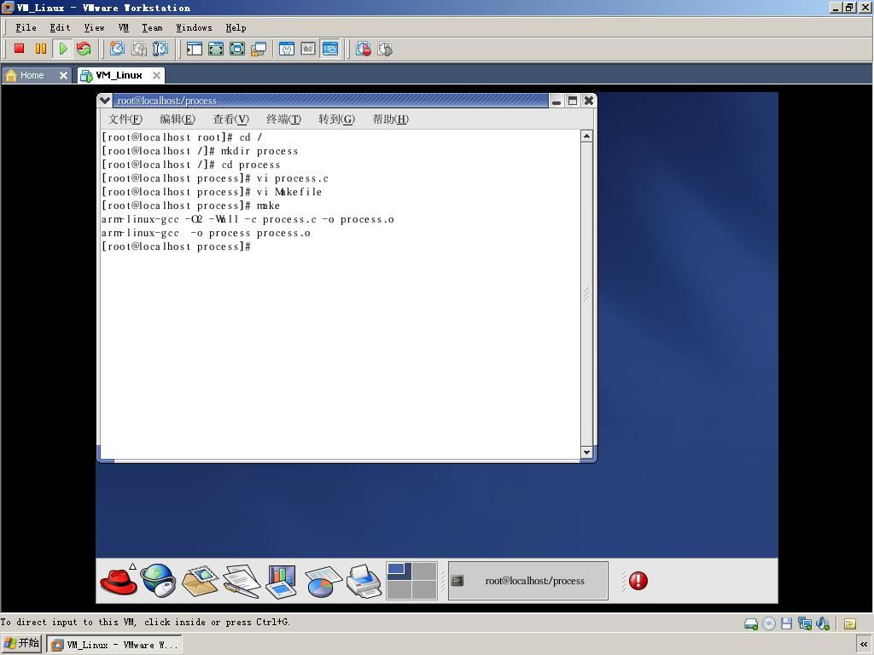Click the red alert update notification icon
The image size is (874, 655).
(638, 580)
